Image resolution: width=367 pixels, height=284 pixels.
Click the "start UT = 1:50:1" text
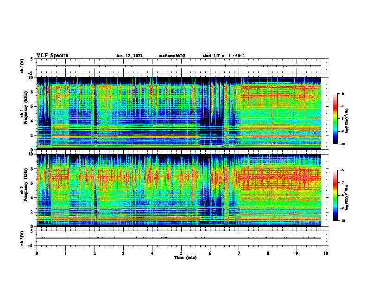[224, 56]
